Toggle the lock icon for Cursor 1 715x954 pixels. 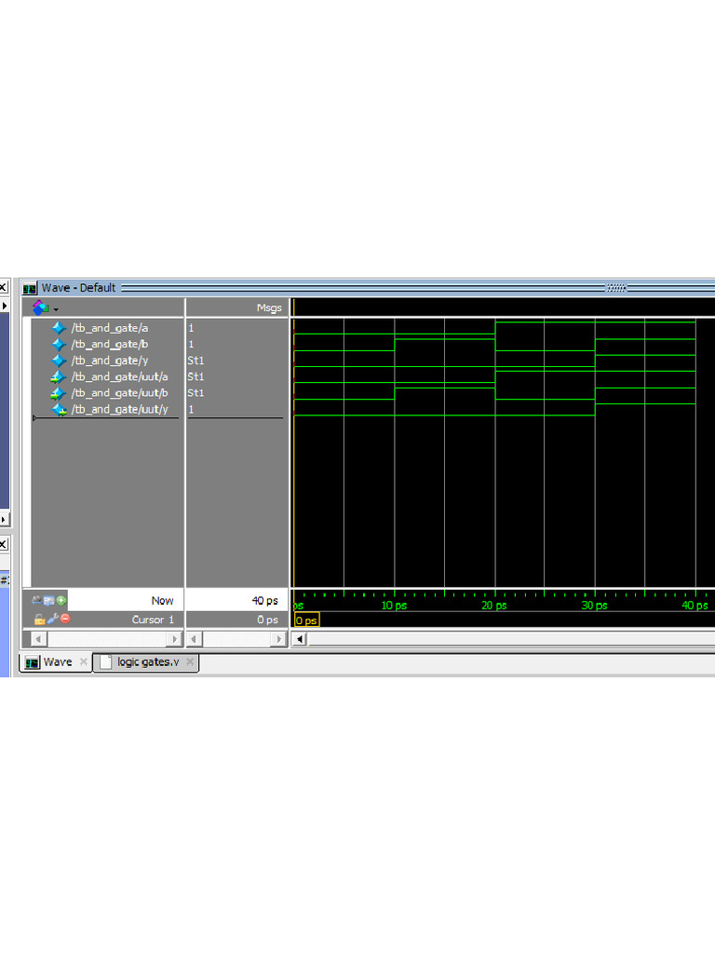(39, 620)
